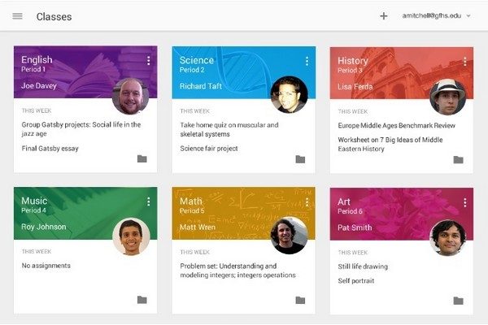The height and width of the screenshot is (325, 488).
Task: Click the History class title
Action: 353,60
